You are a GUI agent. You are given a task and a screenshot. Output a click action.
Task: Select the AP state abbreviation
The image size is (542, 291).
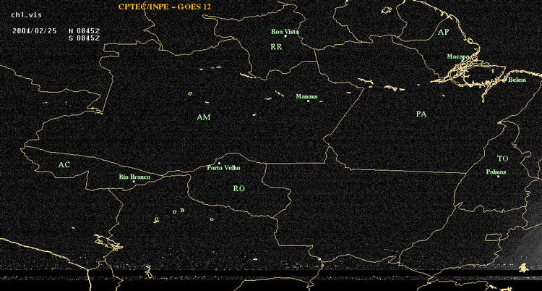click(x=443, y=33)
